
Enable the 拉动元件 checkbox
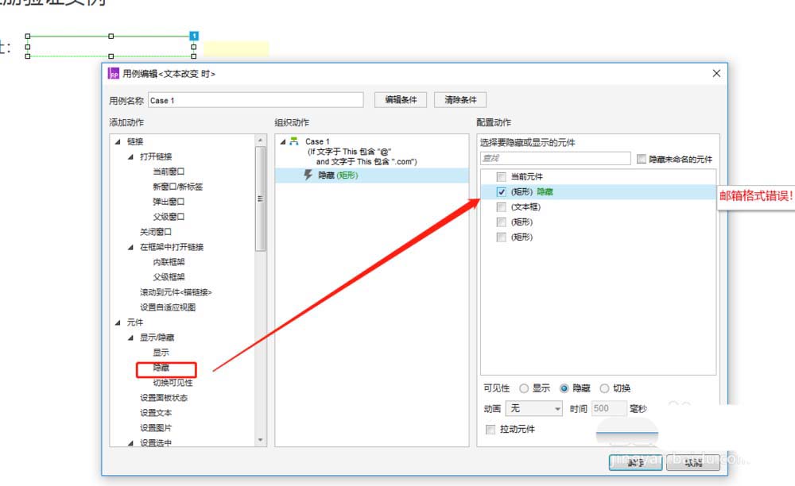pos(491,428)
